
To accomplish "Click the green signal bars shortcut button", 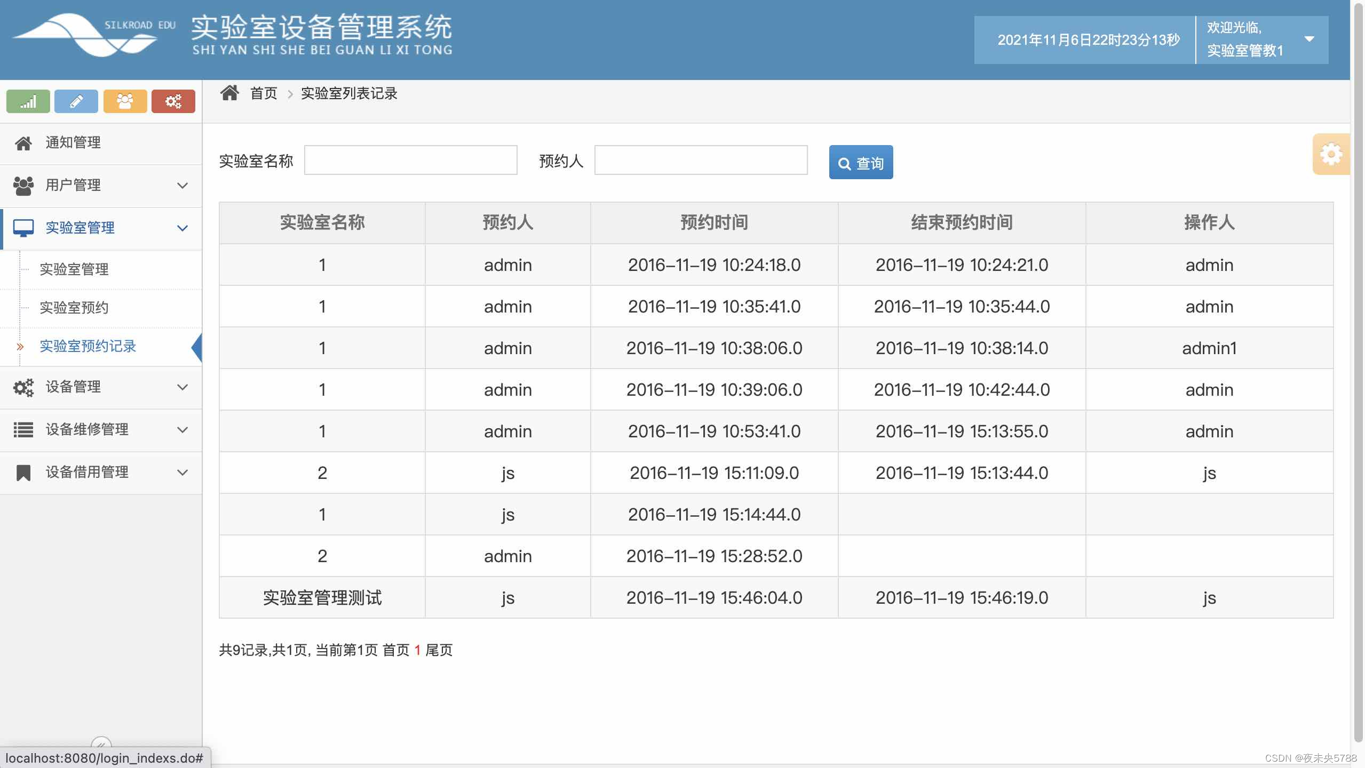I will click(28, 101).
